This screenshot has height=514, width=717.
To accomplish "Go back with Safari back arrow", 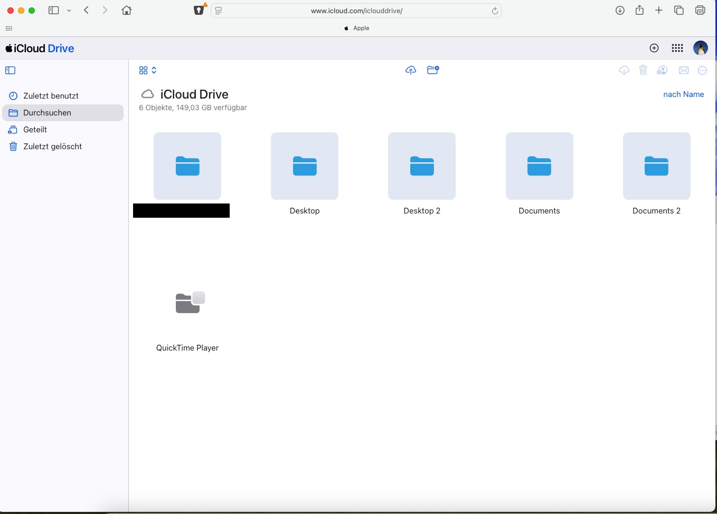I will coord(87,10).
